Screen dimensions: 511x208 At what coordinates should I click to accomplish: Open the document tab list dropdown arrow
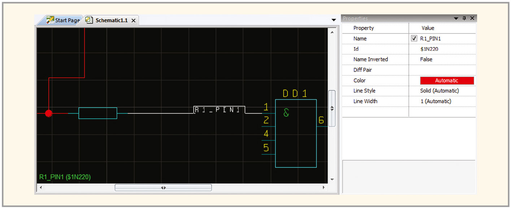tap(334, 20)
